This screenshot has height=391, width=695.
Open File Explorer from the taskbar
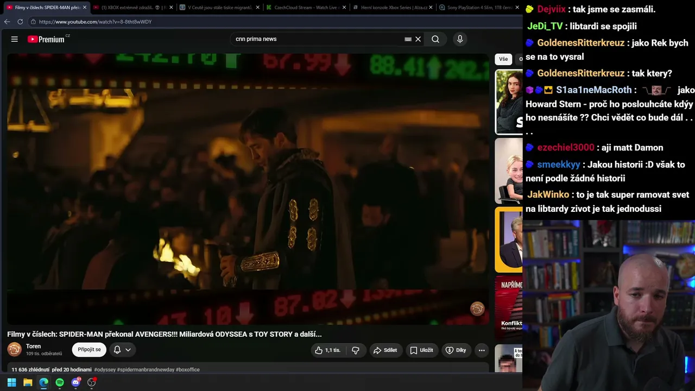pyautogui.click(x=28, y=382)
